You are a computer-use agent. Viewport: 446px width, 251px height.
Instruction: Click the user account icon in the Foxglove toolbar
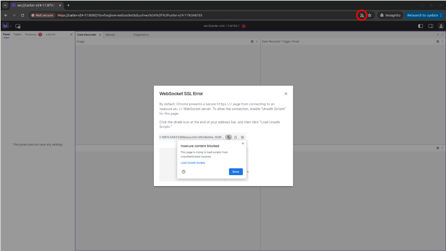coord(441,26)
